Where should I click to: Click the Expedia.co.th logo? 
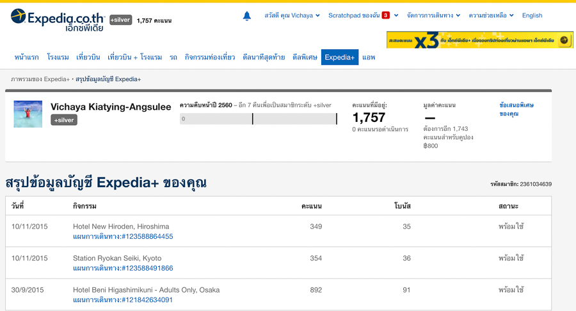click(x=58, y=20)
